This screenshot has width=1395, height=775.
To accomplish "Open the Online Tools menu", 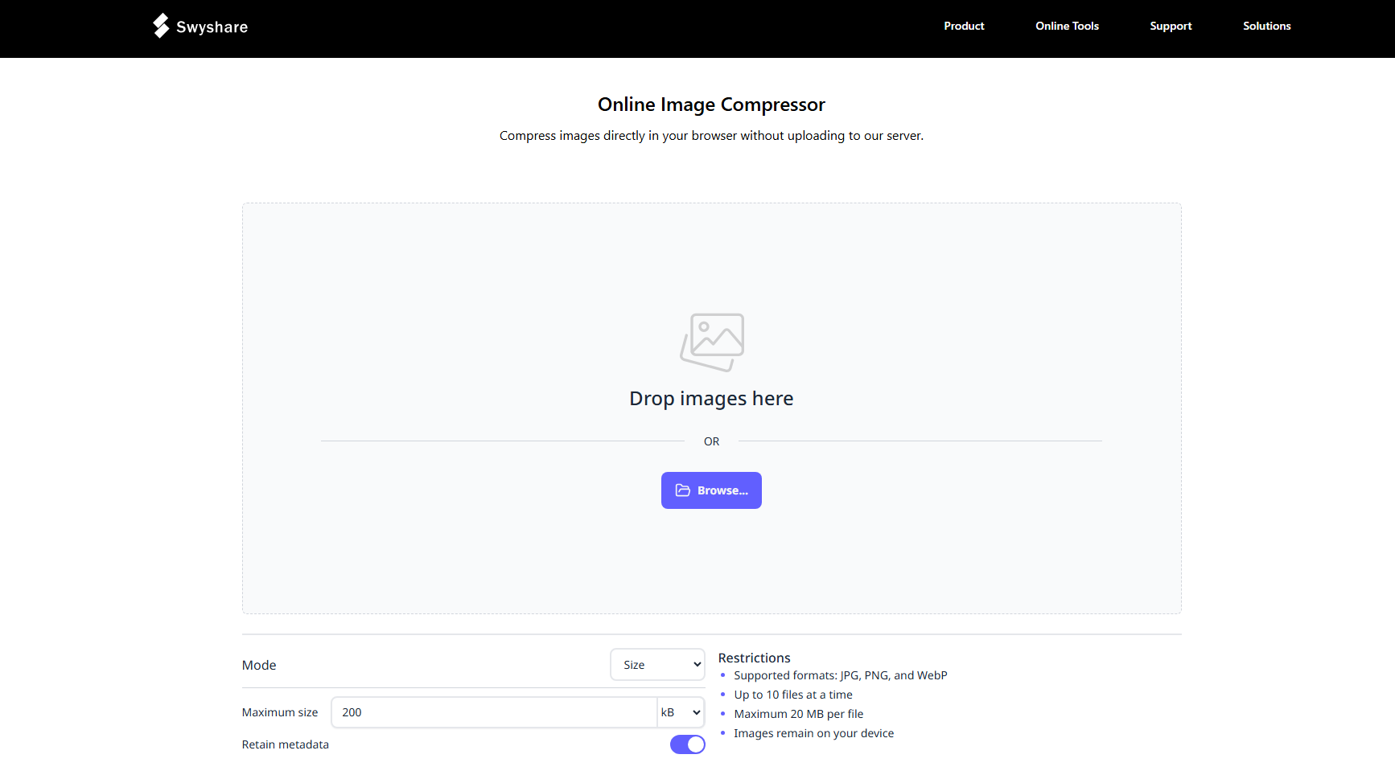I will [x=1067, y=26].
